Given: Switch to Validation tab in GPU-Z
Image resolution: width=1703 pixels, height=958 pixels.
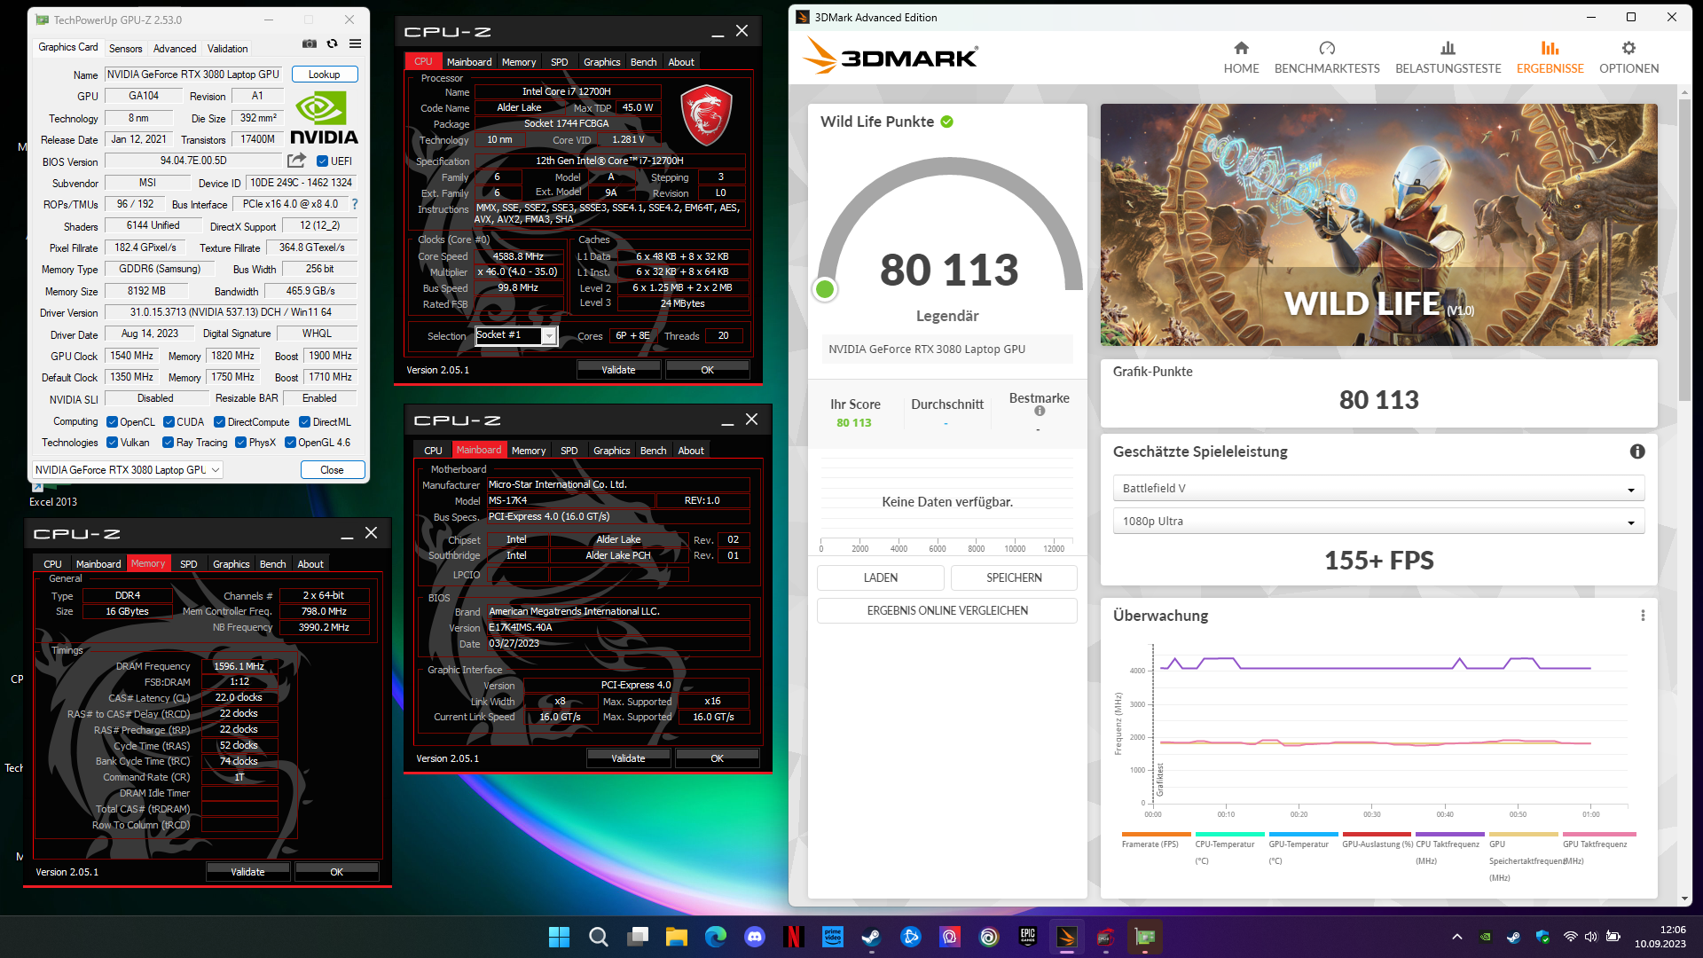Looking at the screenshot, I should [228, 49].
